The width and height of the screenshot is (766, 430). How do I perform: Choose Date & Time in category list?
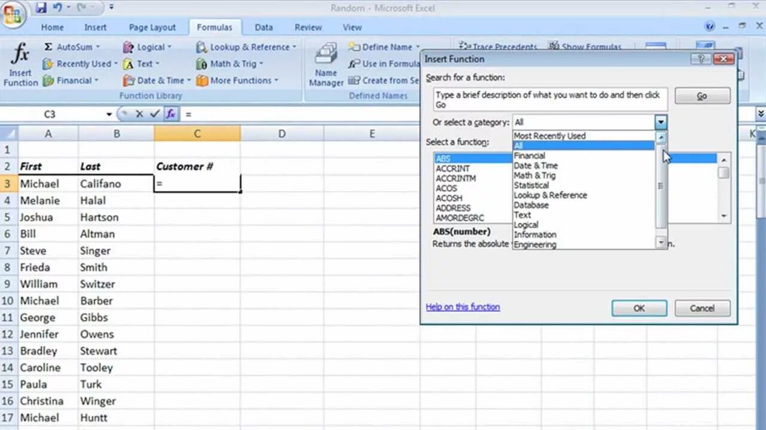click(x=583, y=165)
